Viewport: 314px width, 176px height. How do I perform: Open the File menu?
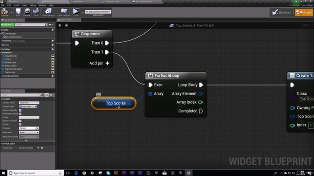tap(2, 5)
